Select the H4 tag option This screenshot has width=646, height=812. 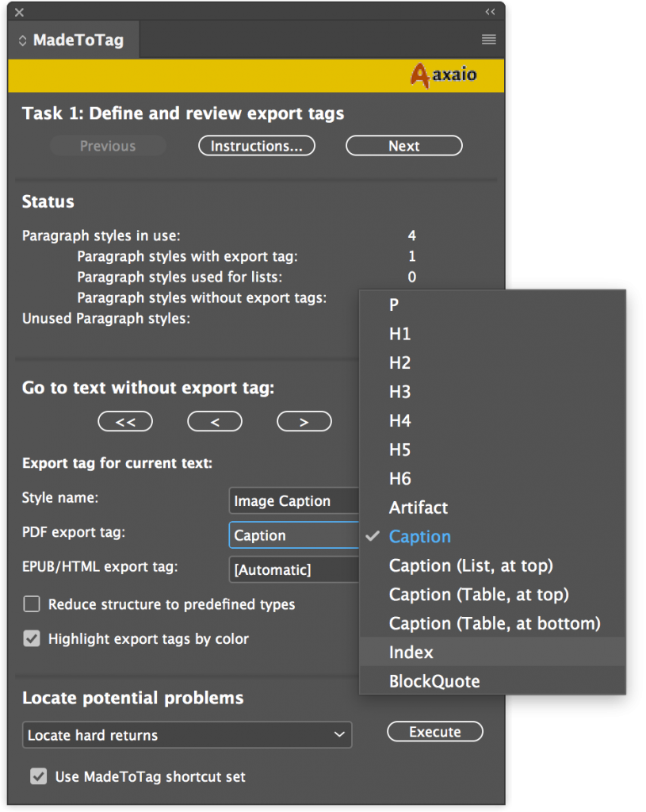[493, 420]
